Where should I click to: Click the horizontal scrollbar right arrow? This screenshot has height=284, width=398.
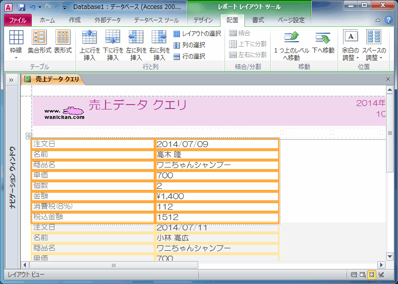(381, 265)
